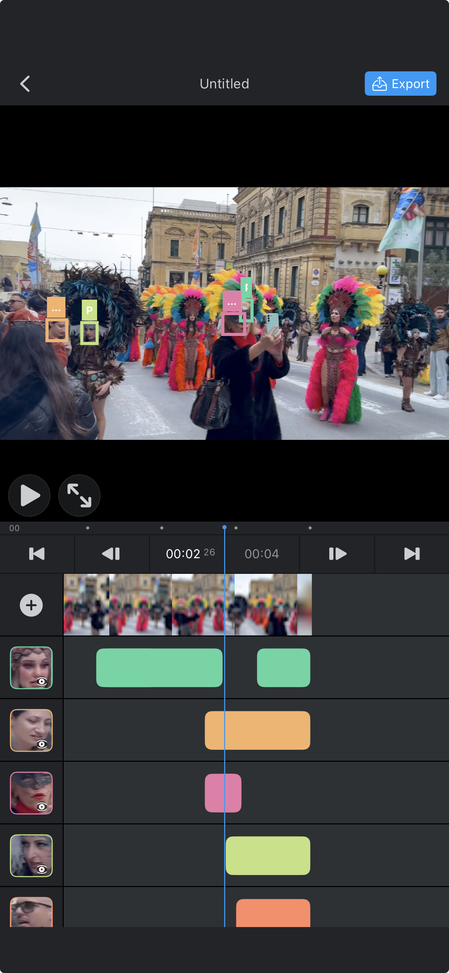Select the lime green timeline segment
The width and height of the screenshot is (449, 973).
pyautogui.click(x=268, y=856)
